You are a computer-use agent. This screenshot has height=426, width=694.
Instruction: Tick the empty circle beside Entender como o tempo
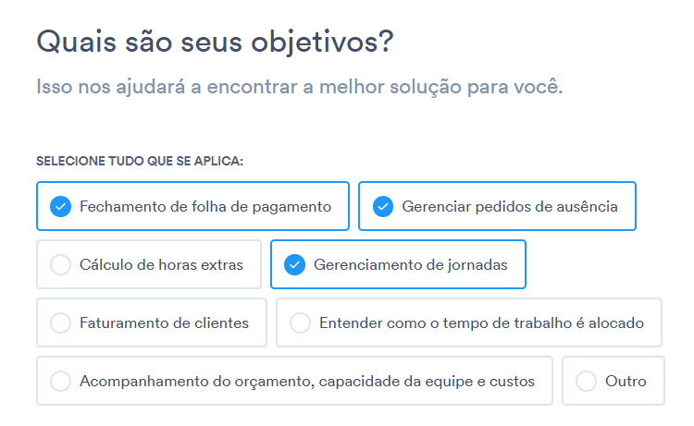pos(300,323)
